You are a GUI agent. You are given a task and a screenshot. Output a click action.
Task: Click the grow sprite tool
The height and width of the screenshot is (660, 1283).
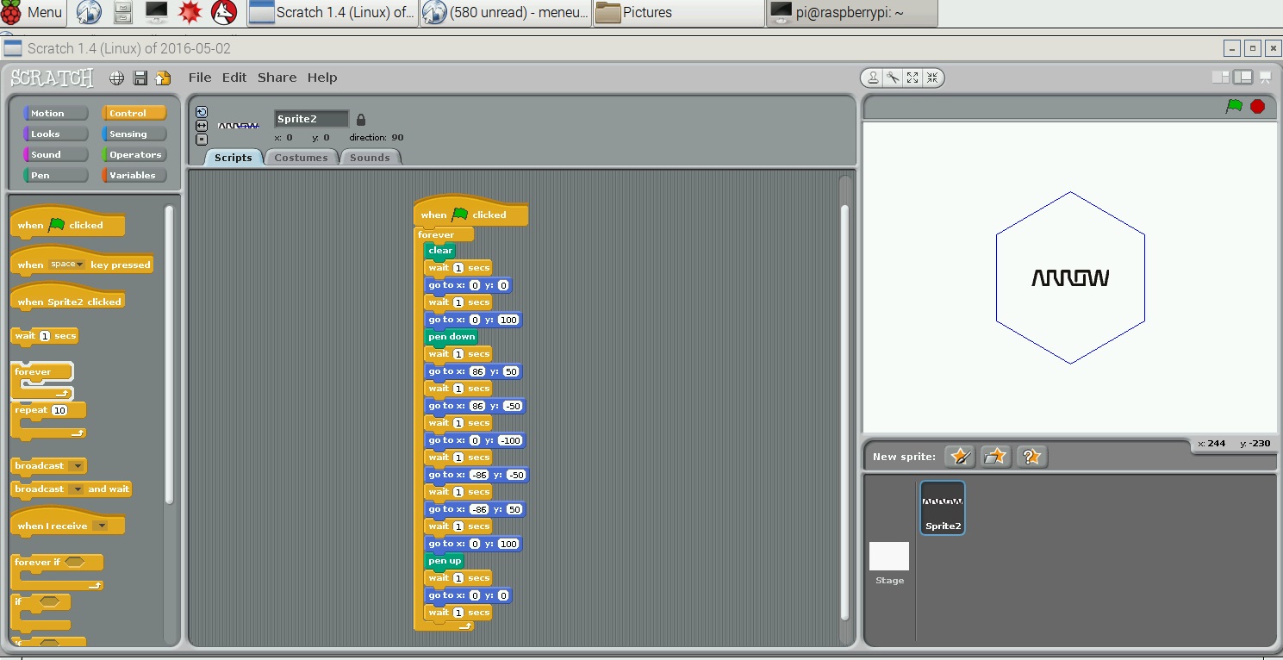coord(912,78)
